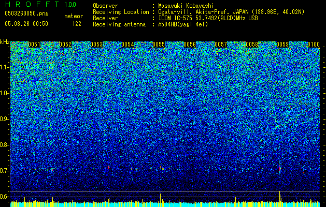This screenshot has width=326, height=207.
Task: Click the HROFFT 1.0.0 title text
Action: pos(40,4)
